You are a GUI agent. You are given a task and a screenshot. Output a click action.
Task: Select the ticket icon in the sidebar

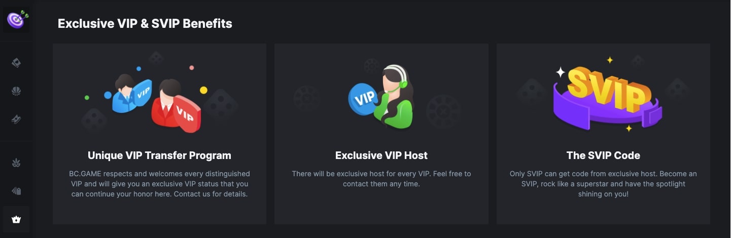coord(16,120)
